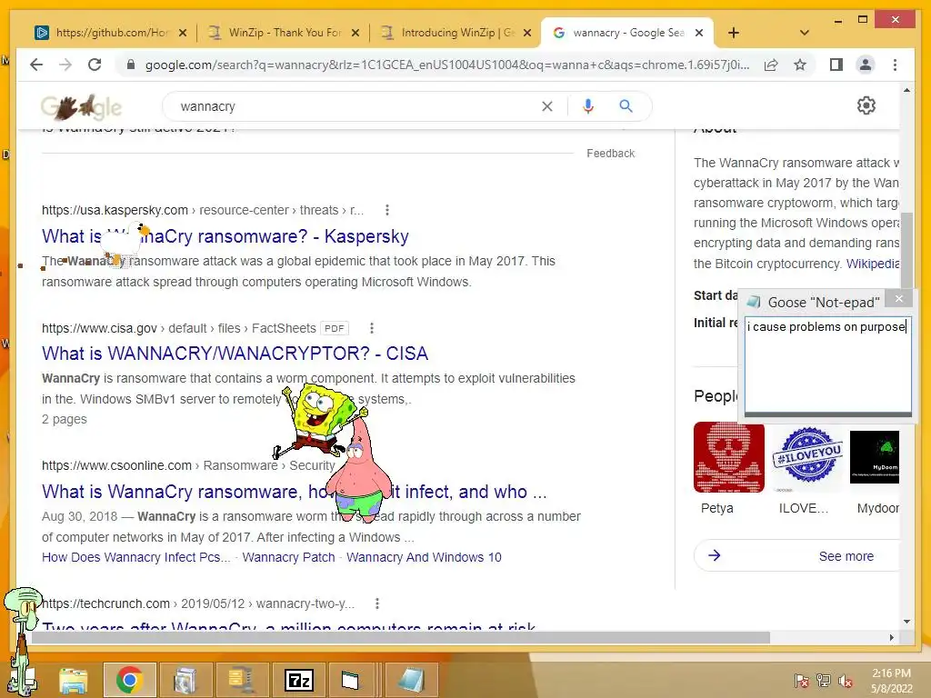Viewport: 931px width, 698px height.
Task: Reload the wannacry search page
Action: point(95,65)
